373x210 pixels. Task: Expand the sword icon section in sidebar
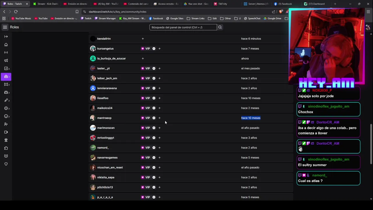point(6,100)
